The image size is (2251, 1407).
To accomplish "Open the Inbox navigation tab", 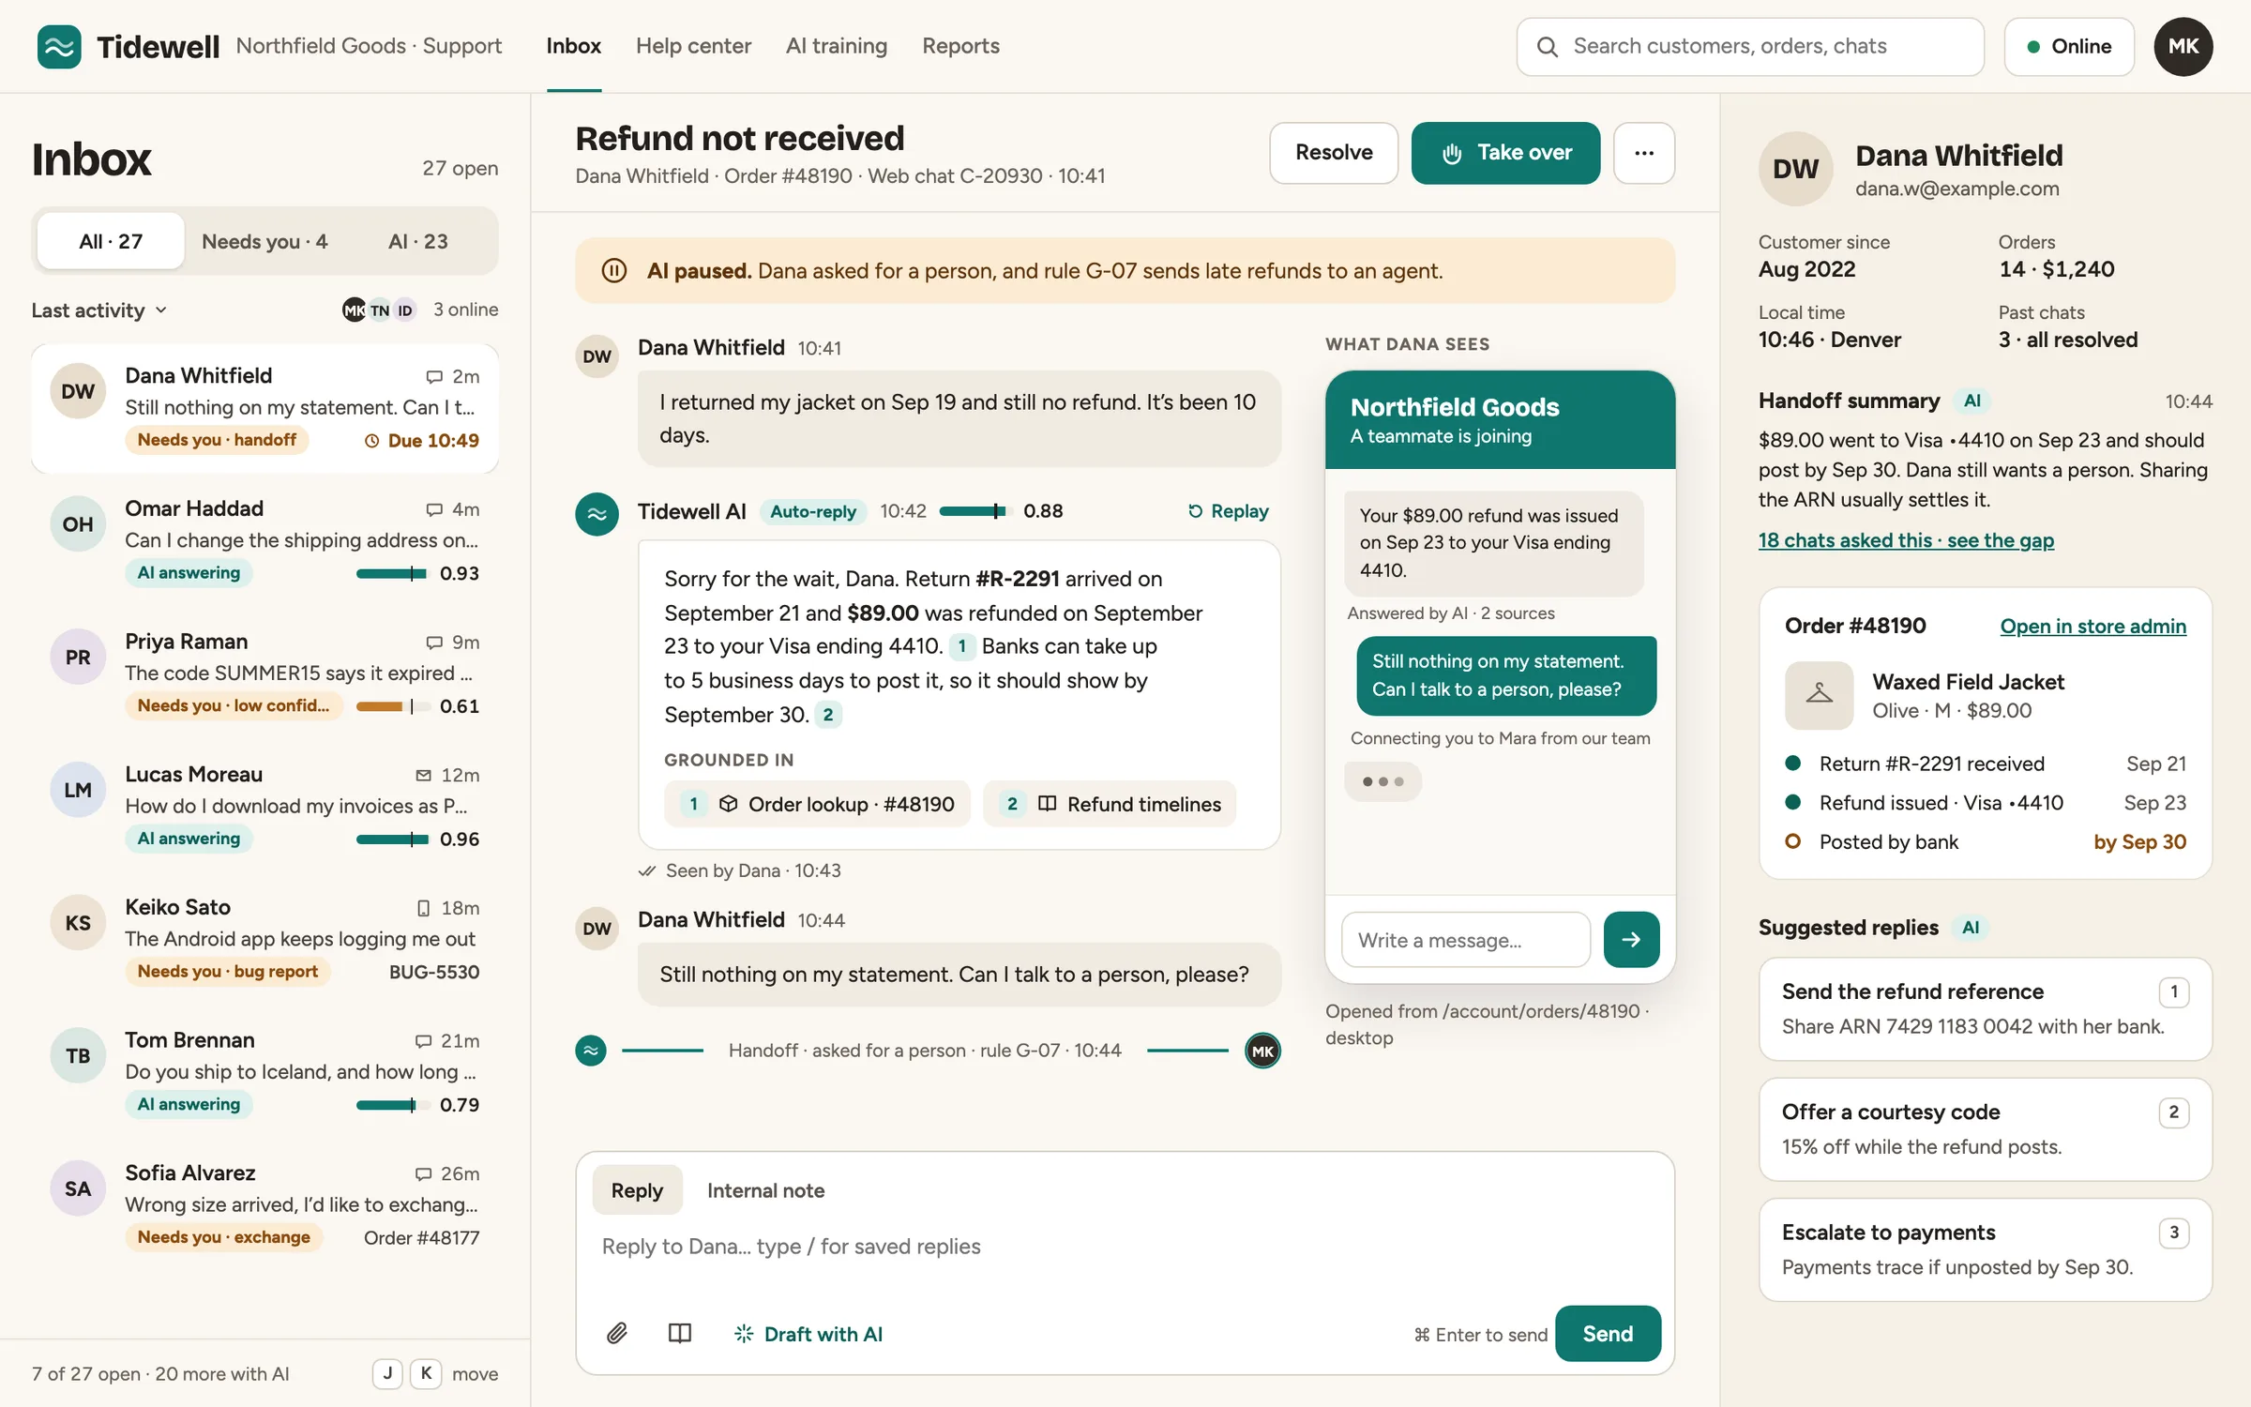I will 573,46.
